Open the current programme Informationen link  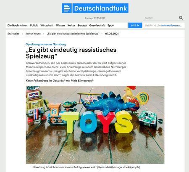[171, 25]
